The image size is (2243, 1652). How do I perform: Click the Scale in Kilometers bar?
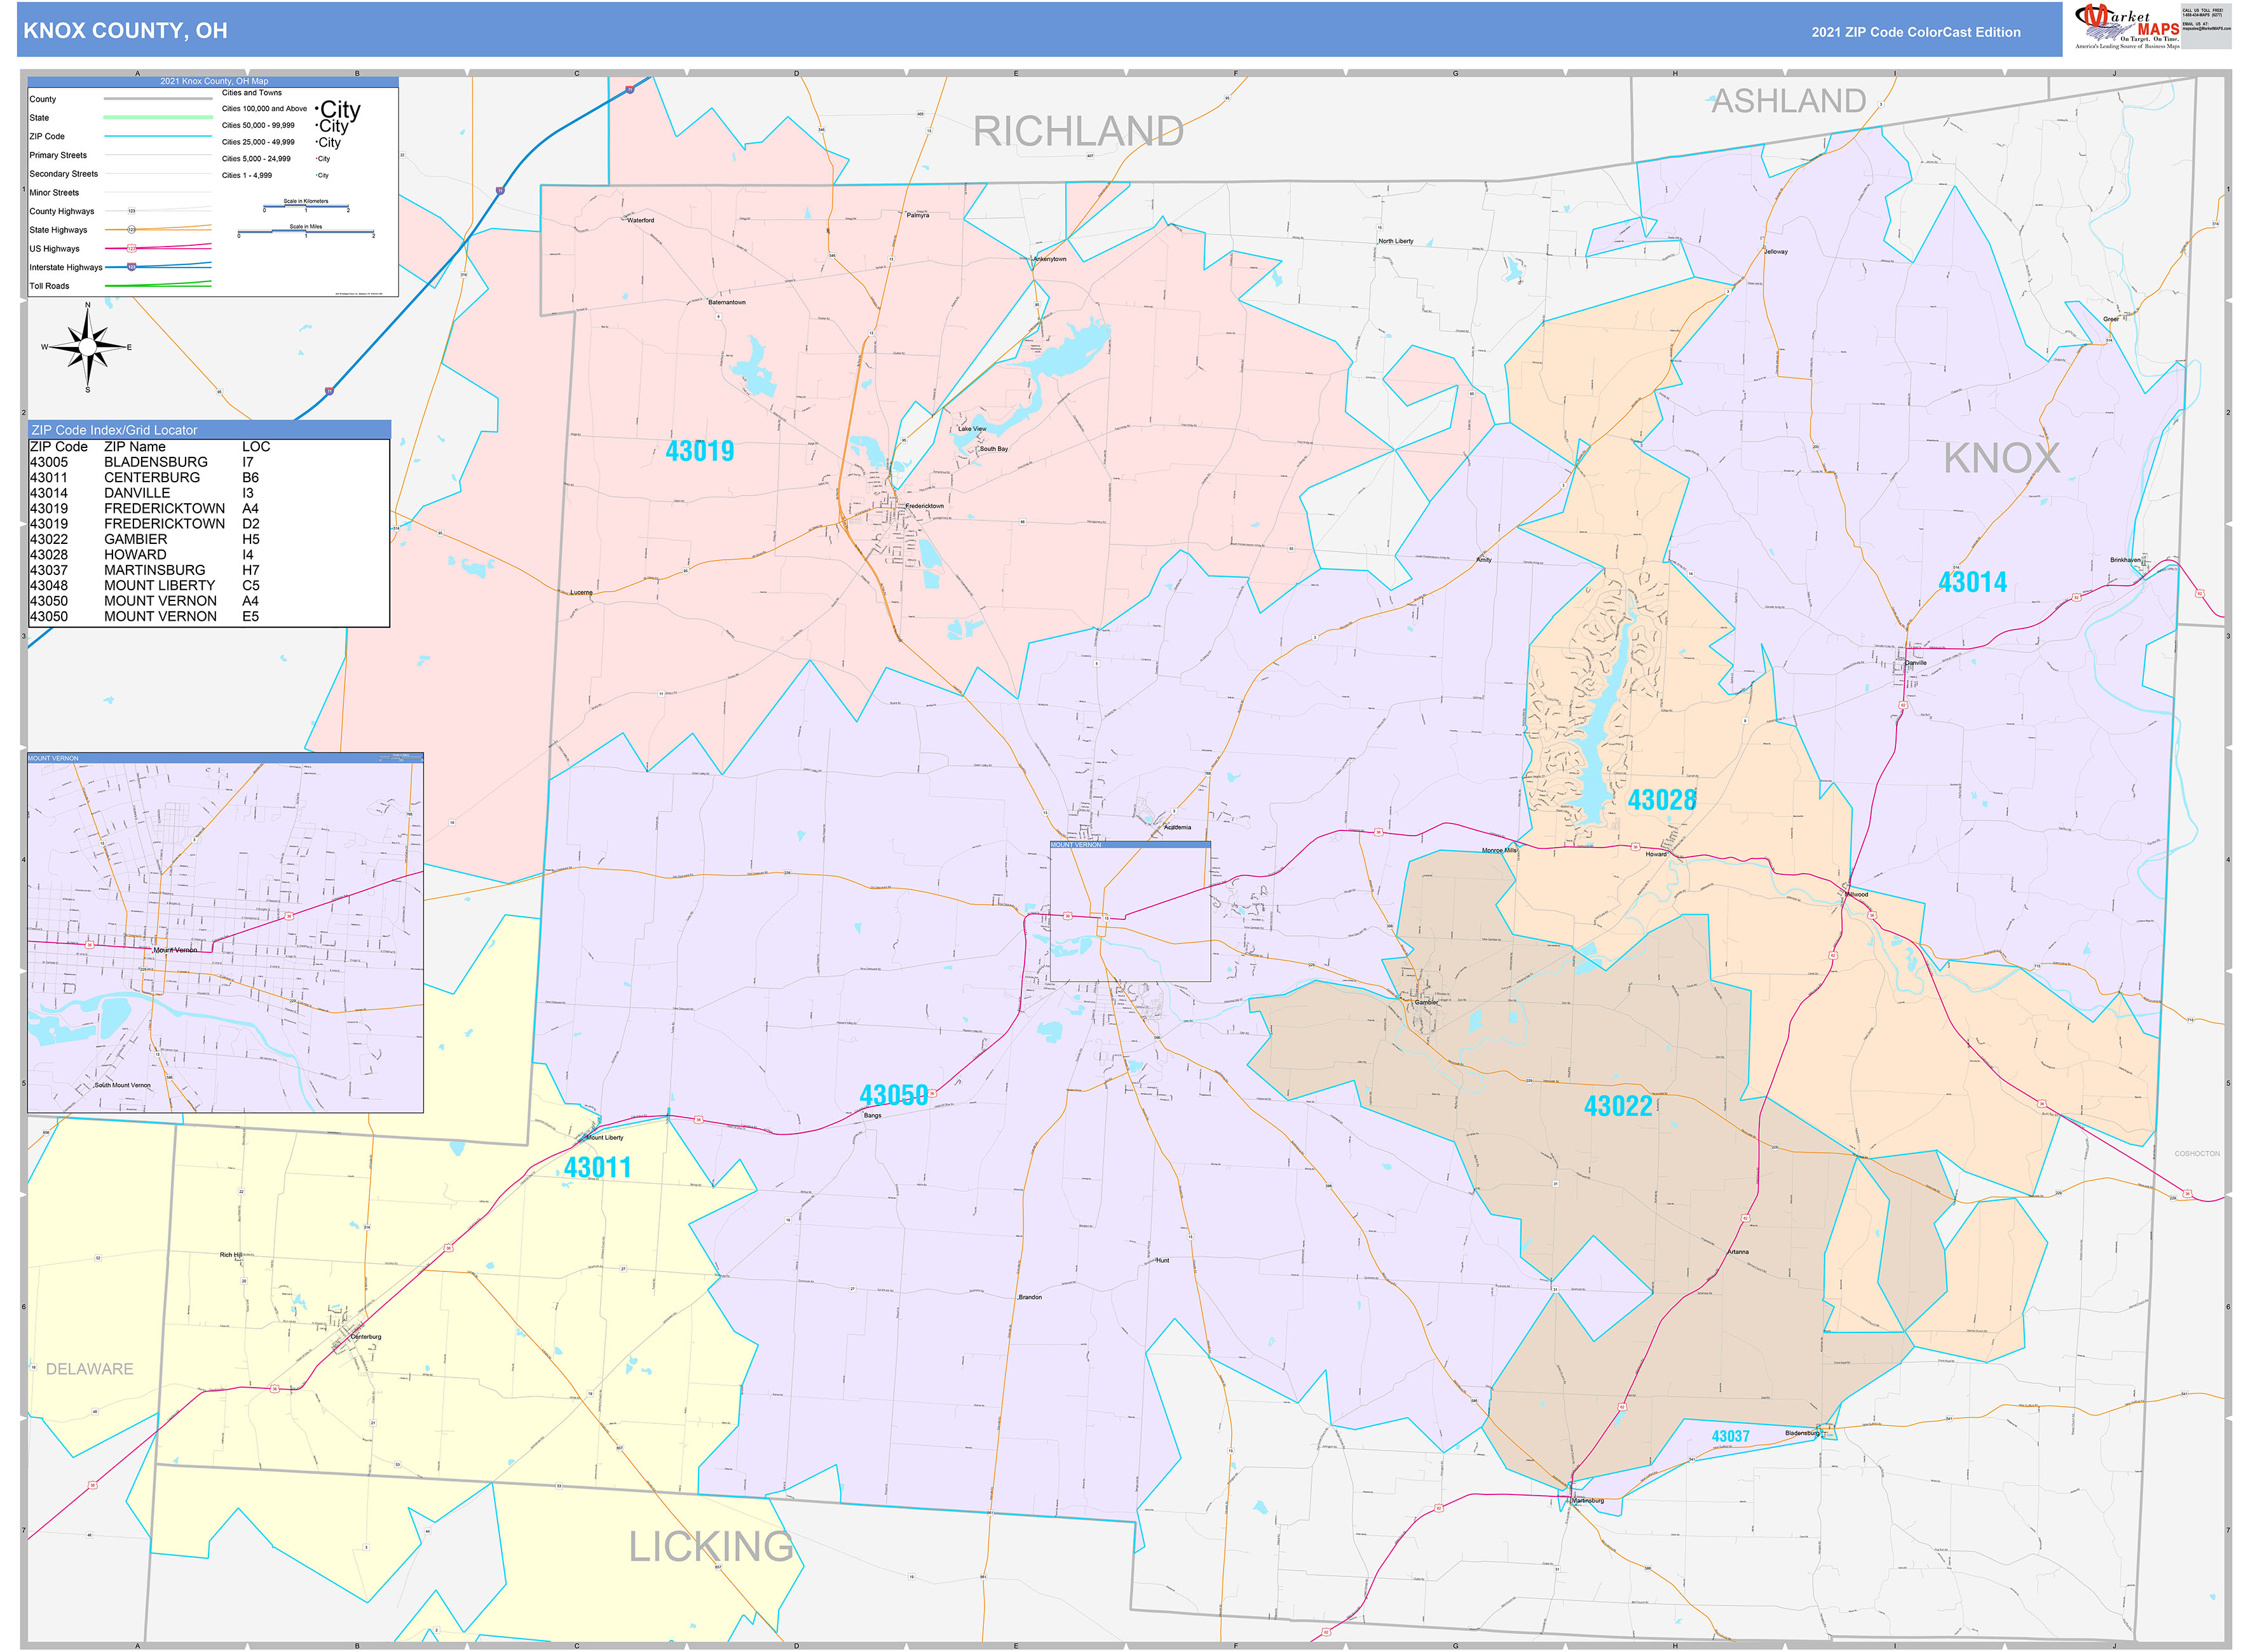(305, 207)
